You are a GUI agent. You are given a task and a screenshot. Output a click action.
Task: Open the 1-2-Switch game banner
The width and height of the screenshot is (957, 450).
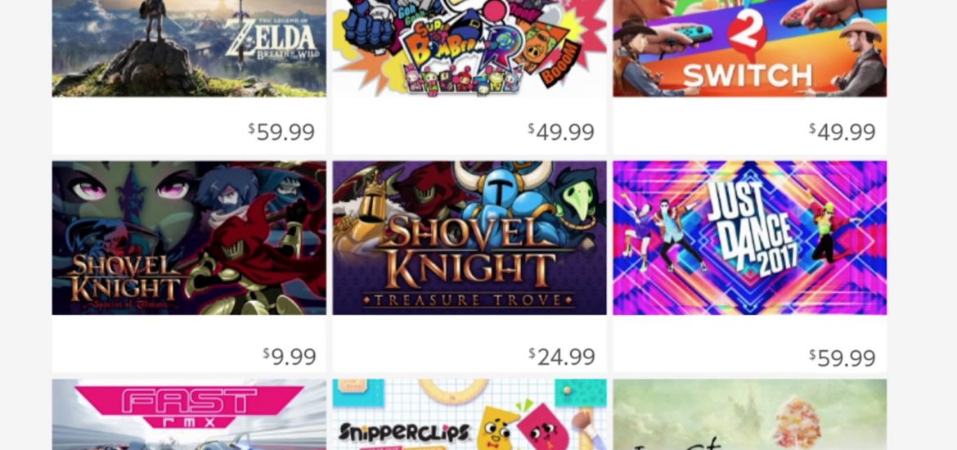[x=749, y=48]
